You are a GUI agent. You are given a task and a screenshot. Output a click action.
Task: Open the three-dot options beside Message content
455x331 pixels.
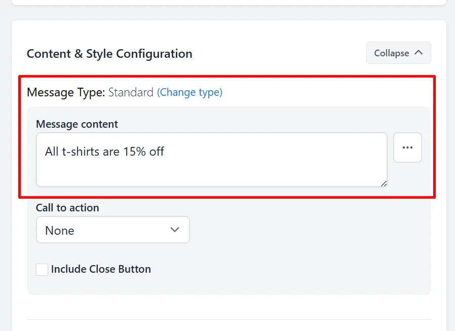407,148
